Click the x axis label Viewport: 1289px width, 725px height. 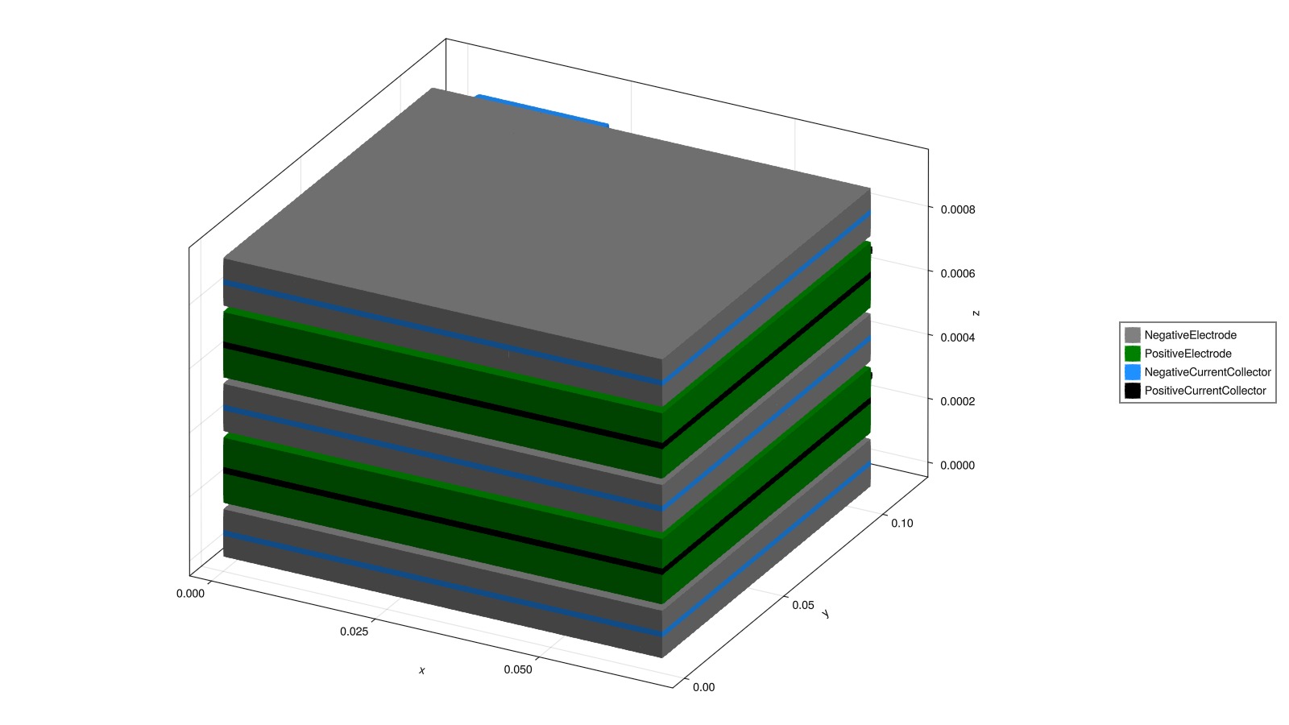point(421,670)
